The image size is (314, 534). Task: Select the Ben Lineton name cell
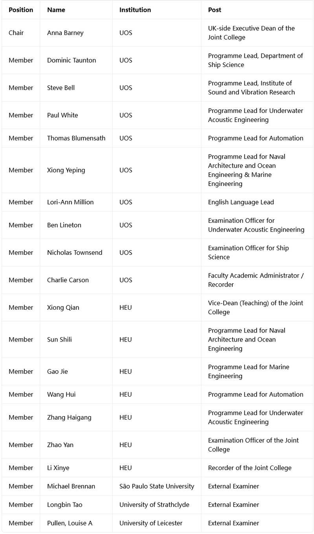pyautogui.click(x=76, y=225)
